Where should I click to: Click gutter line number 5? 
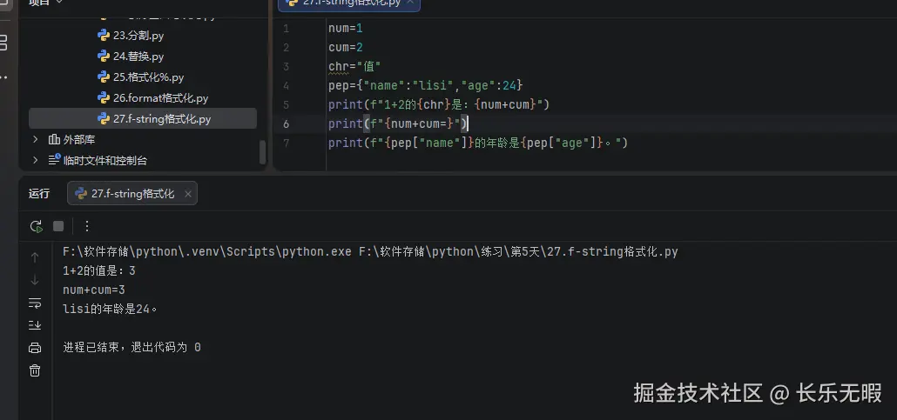click(x=286, y=105)
